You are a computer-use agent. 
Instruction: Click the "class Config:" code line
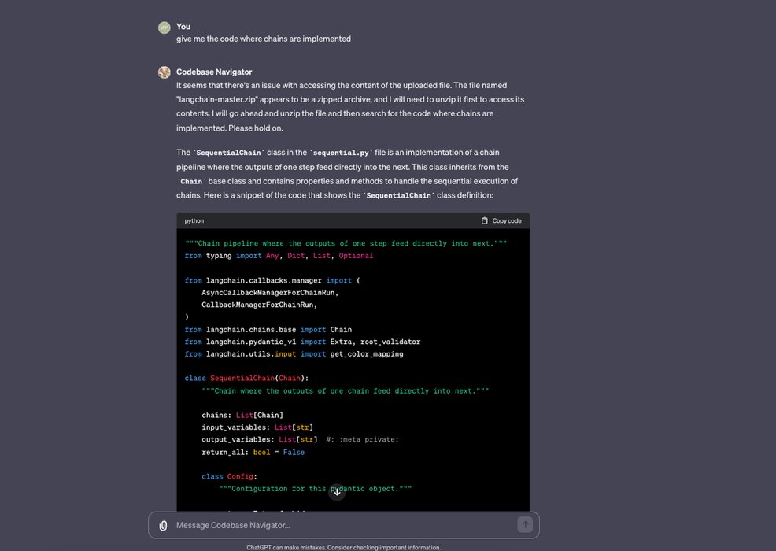[x=229, y=476]
